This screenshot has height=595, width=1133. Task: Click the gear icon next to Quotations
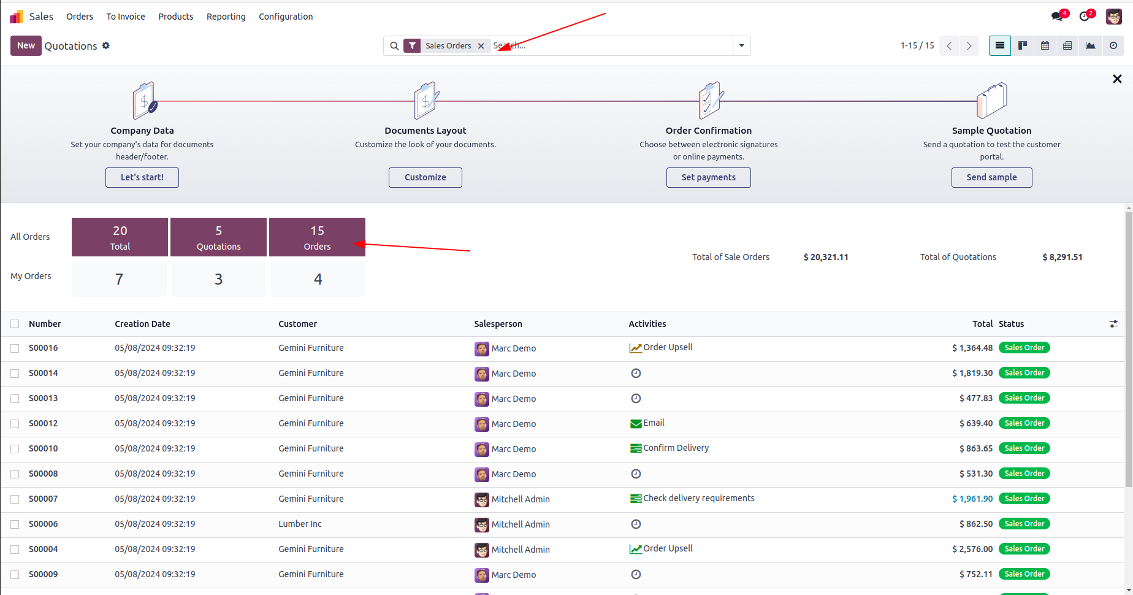pyautogui.click(x=106, y=45)
